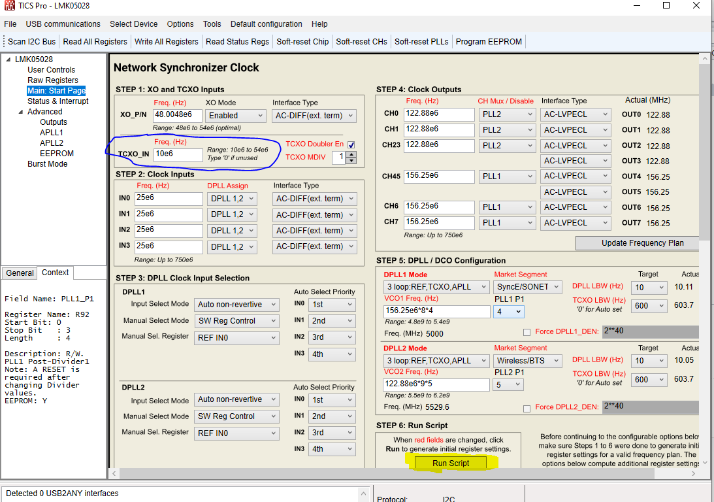This screenshot has width=714, height=502.
Task: Click the TCXO_IN frequency input field
Action: (178, 154)
